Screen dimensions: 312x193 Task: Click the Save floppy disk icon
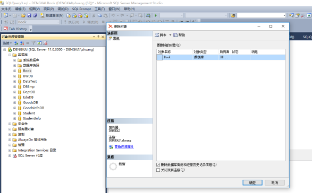[x=29, y=15]
